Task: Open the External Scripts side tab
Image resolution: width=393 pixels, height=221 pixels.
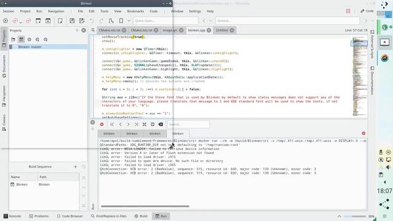Action: 372,44
